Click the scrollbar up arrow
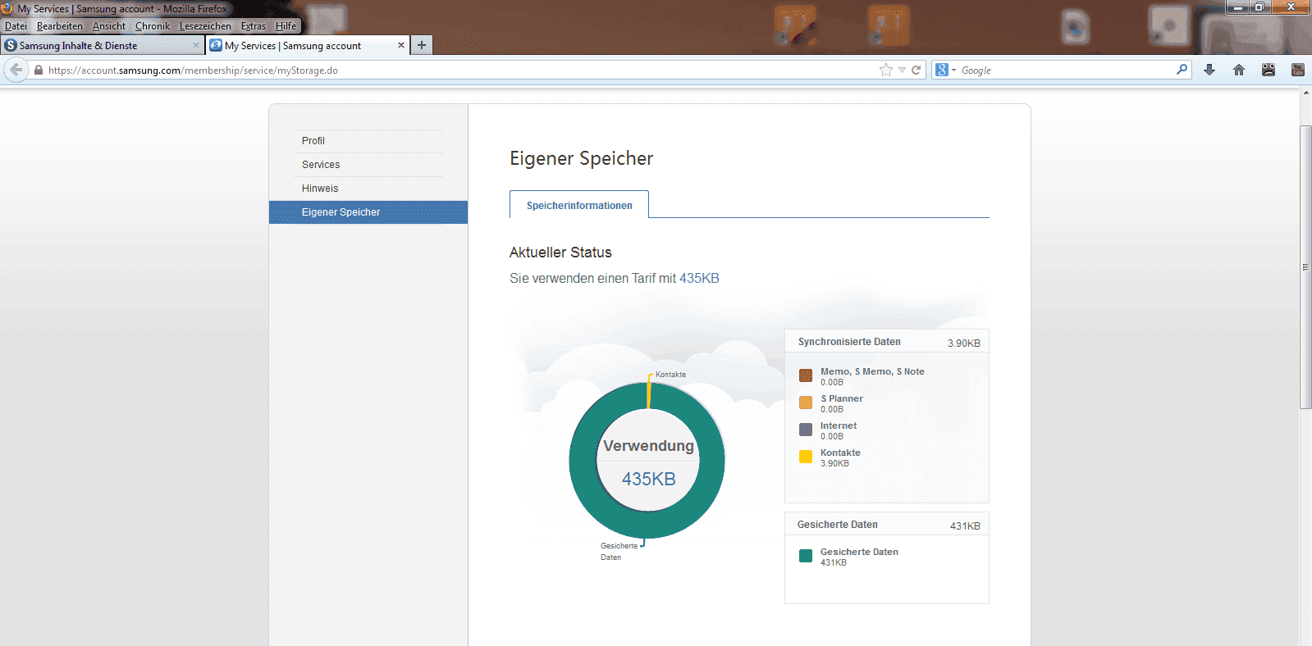1312x646 pixels. click(x=1305, y=92)
